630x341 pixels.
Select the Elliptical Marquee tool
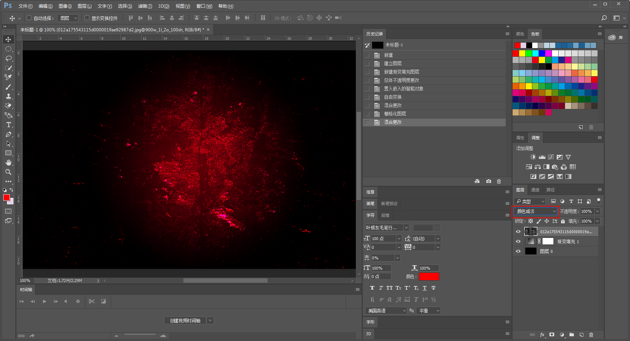tap(8, 49)
